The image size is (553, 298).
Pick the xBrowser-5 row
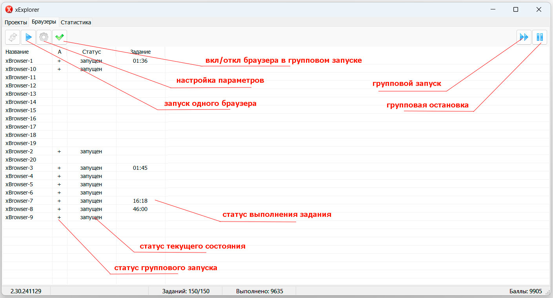click(84, 184)
